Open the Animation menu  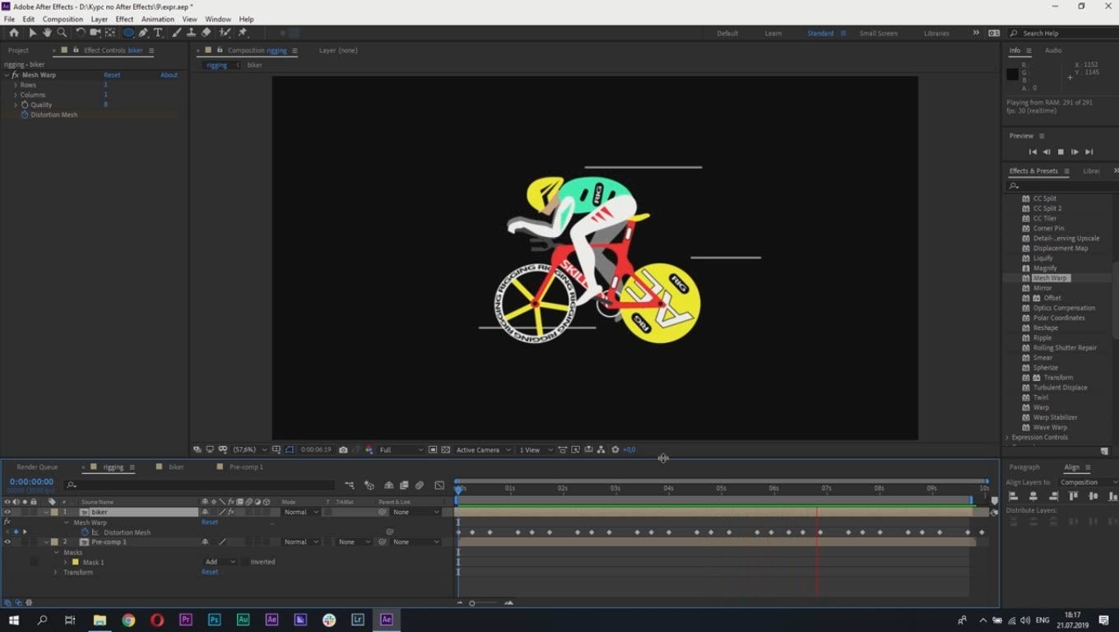coord(157,19)
